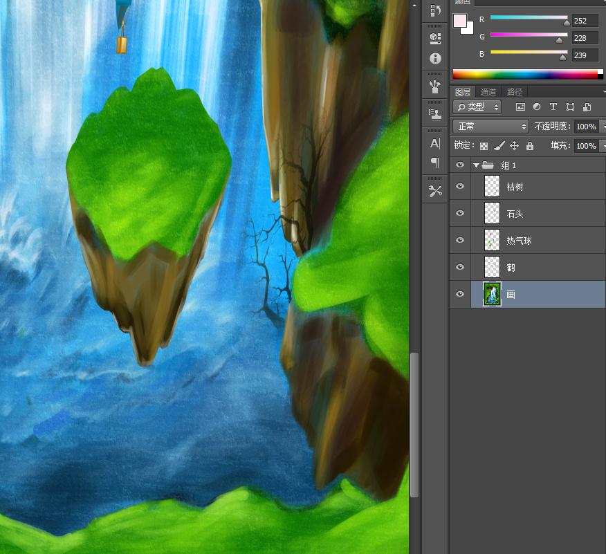Open the Clone Source panel icon

click(x=435, y=115)
